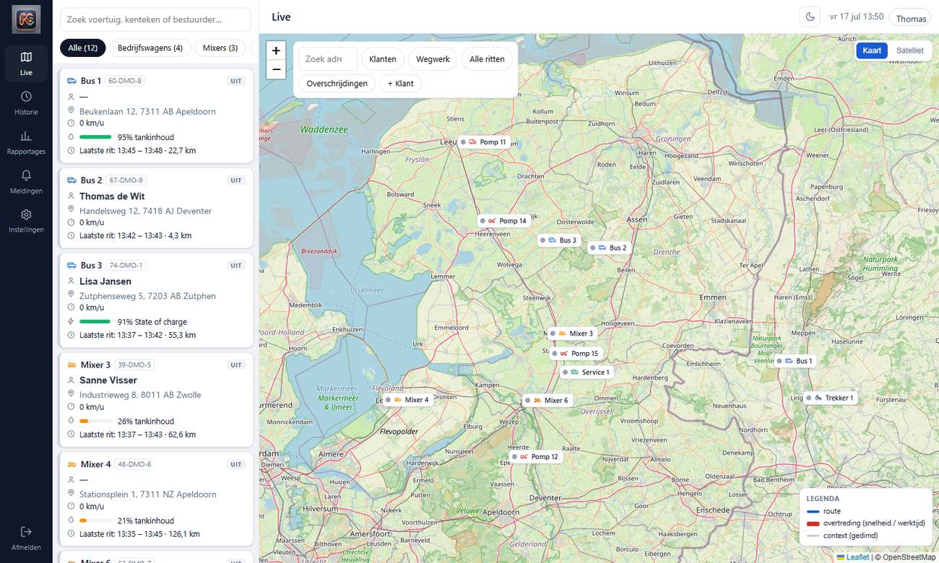Click driver name Sanne Visser
Viewport: 939px width, 563px height.
click(108, 380)
